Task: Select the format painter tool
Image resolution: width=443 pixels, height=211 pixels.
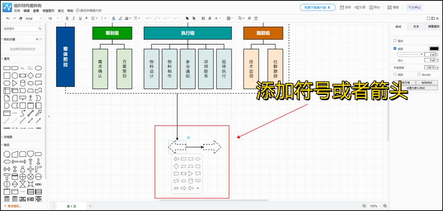Action: [21, 18]
